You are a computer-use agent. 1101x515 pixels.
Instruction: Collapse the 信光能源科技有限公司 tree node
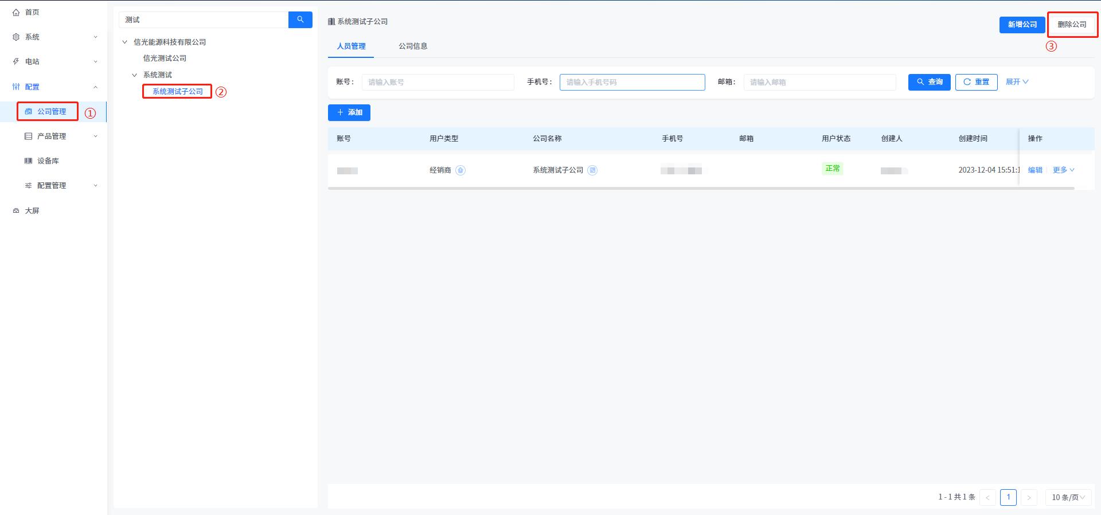125,42
